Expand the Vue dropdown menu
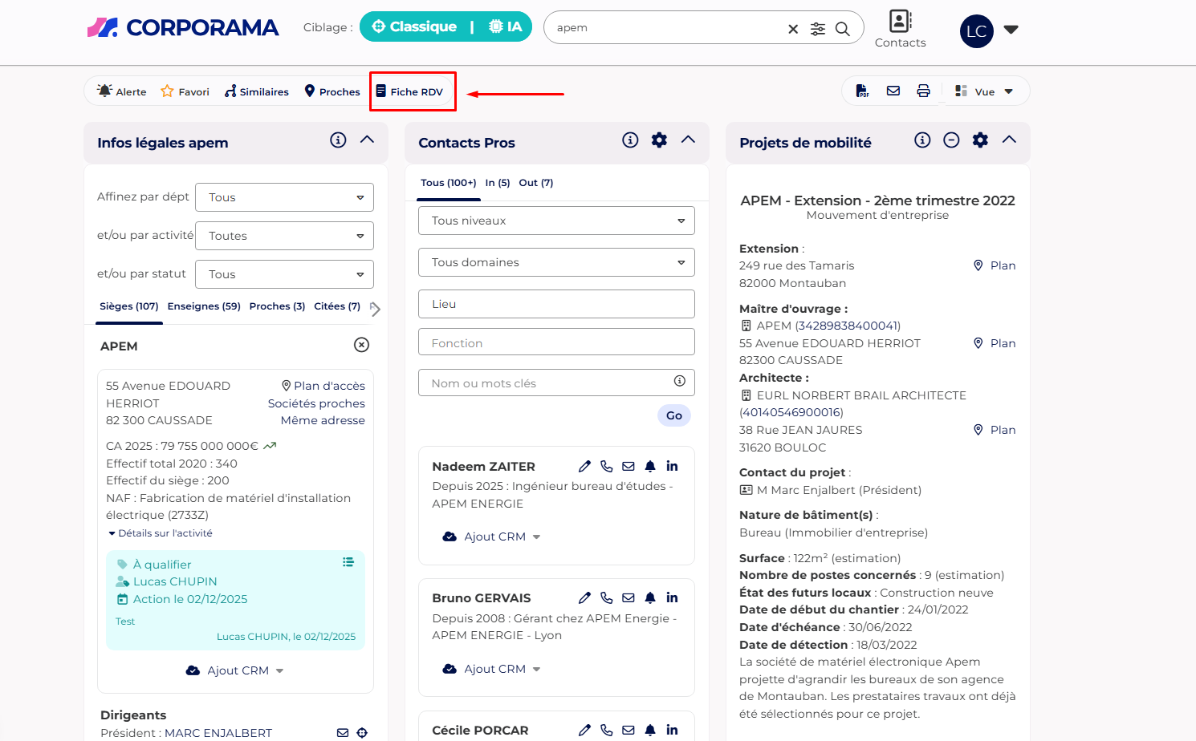1196x741 pixels. 984,91
